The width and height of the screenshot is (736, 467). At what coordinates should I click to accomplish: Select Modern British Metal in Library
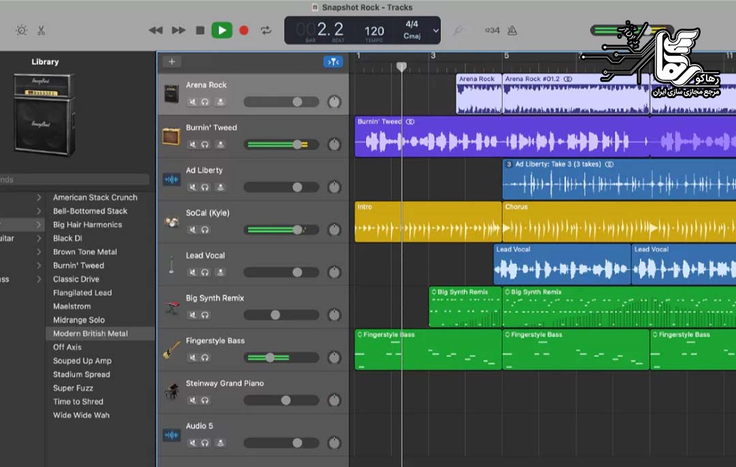point(91,334)
